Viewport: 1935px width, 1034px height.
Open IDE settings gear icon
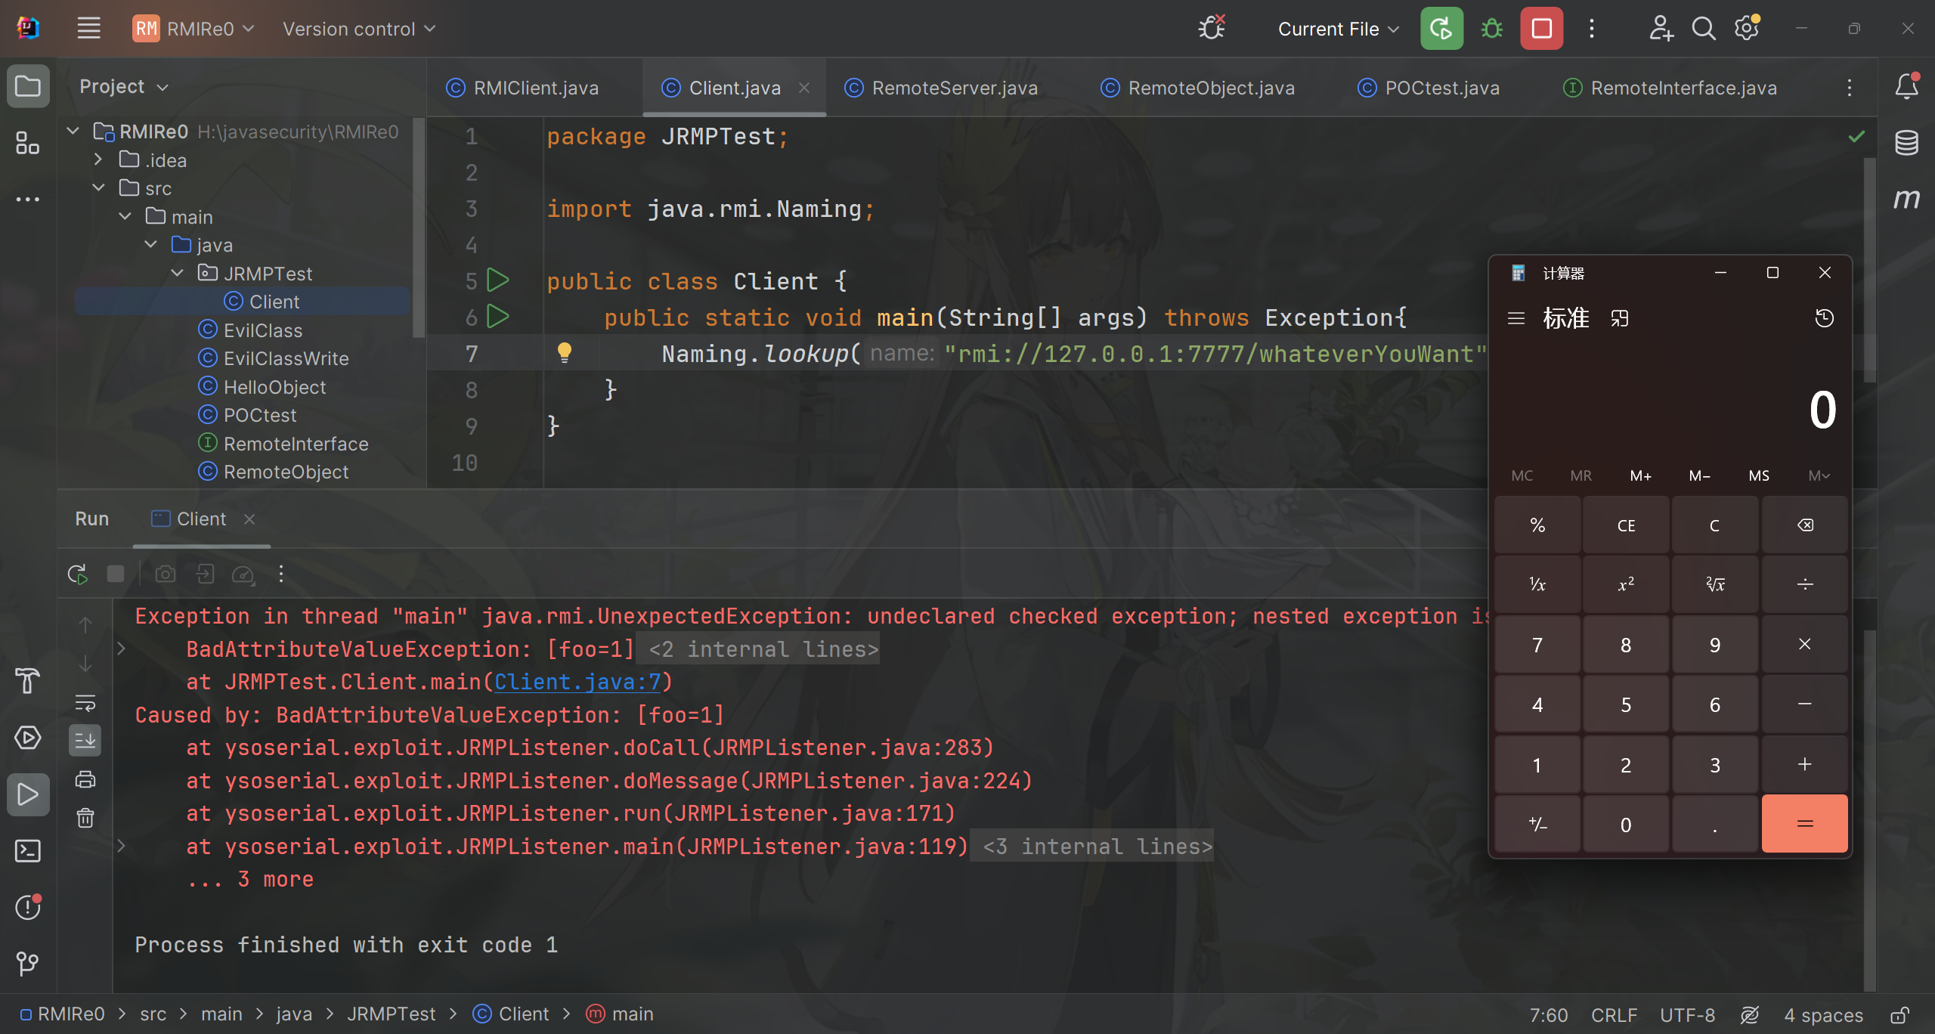1747,29
